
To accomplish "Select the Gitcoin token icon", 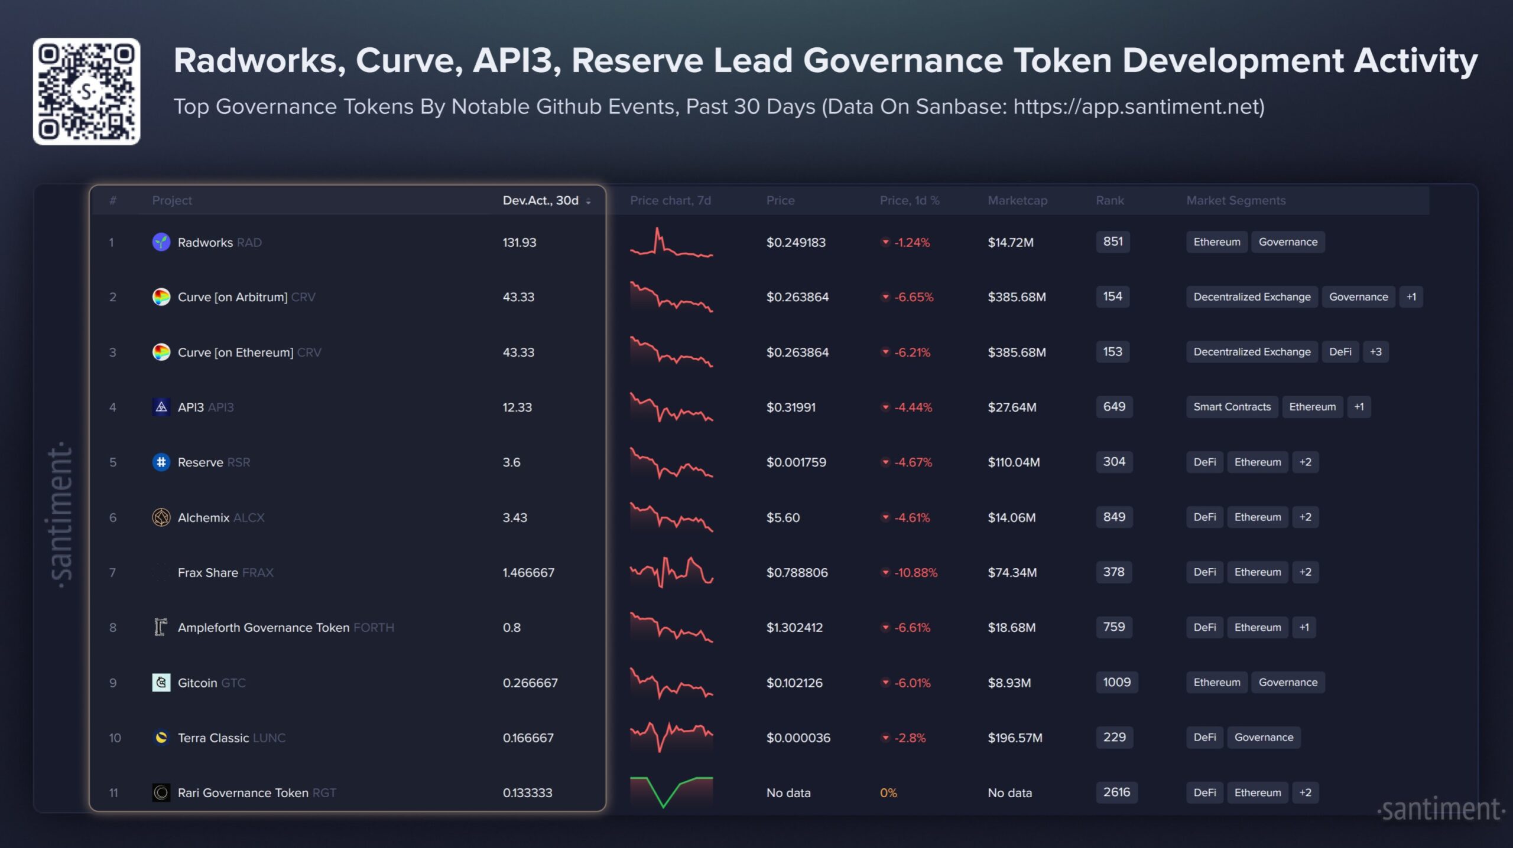I will click(x=161, y=683).
